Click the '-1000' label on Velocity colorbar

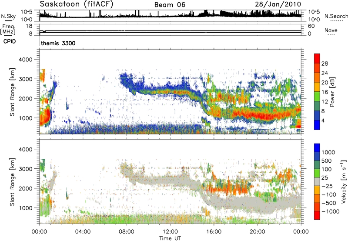click(330, 211)
